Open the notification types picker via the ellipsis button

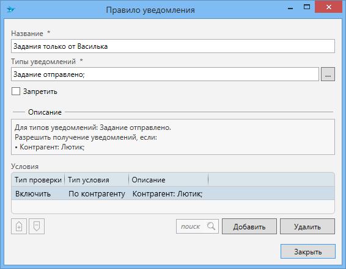coord(328,74)
